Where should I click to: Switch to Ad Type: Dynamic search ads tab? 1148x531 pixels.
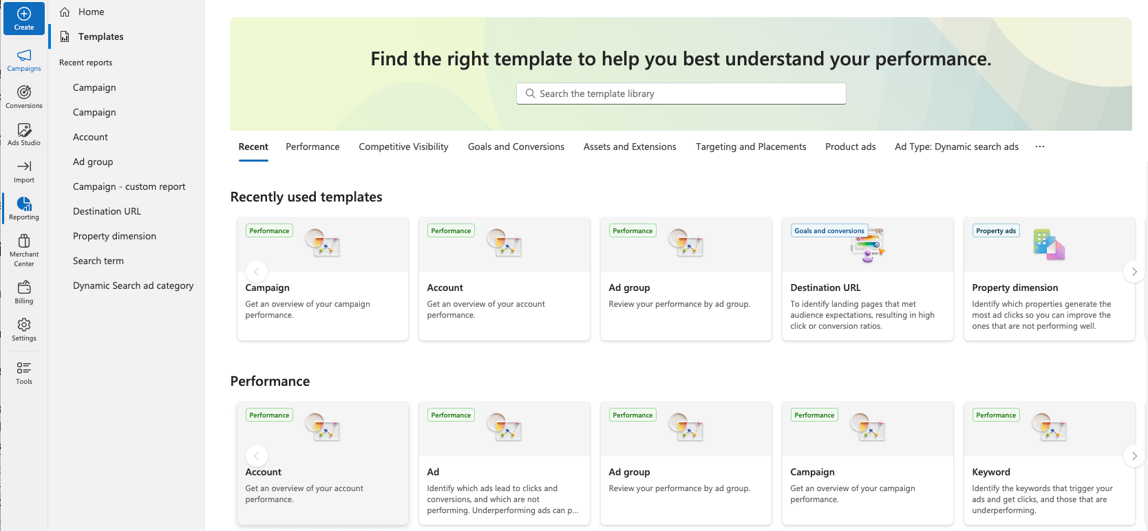[957, 147]
